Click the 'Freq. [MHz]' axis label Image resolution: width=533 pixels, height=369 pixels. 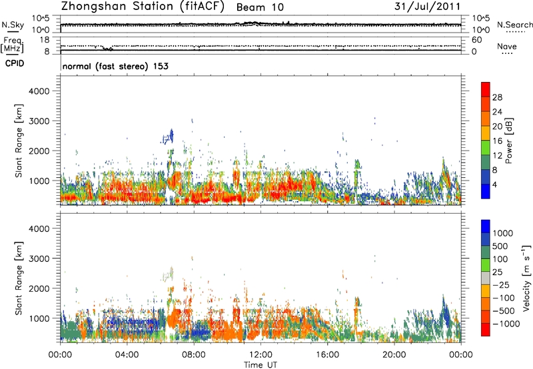[13, 45]
